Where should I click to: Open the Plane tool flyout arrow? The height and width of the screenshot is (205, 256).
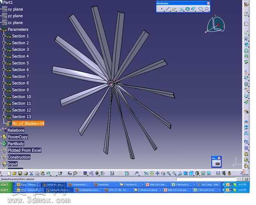(176, 11)
